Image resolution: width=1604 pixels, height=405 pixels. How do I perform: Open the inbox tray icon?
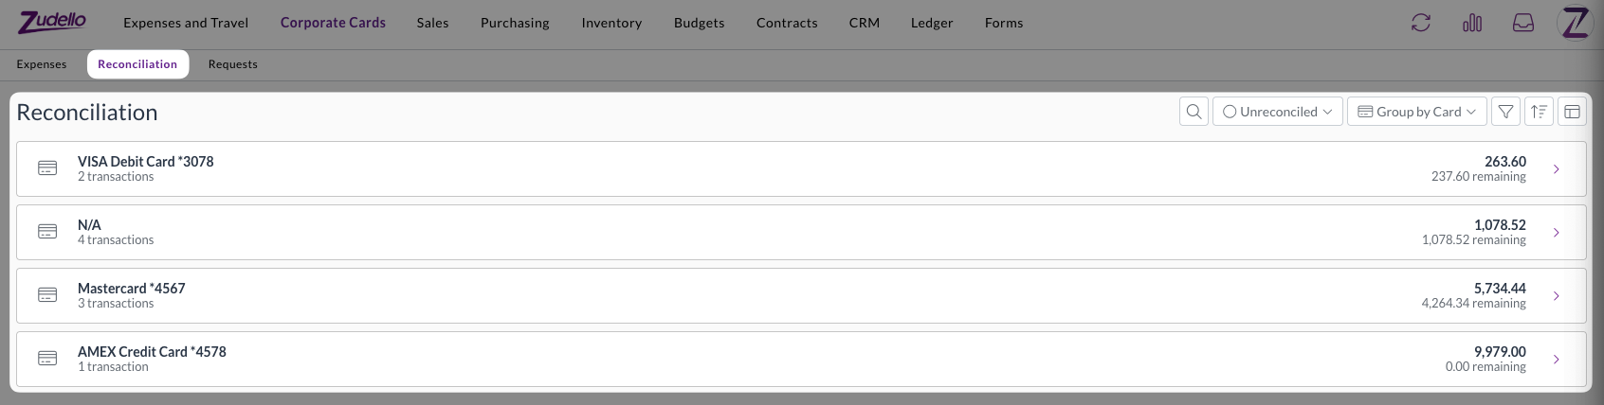coord(1523,23)
